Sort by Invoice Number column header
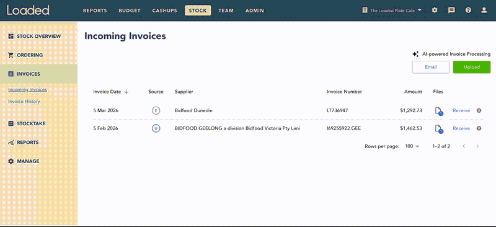The width and height of the screenshot is (496, 227). pos(344,92)
